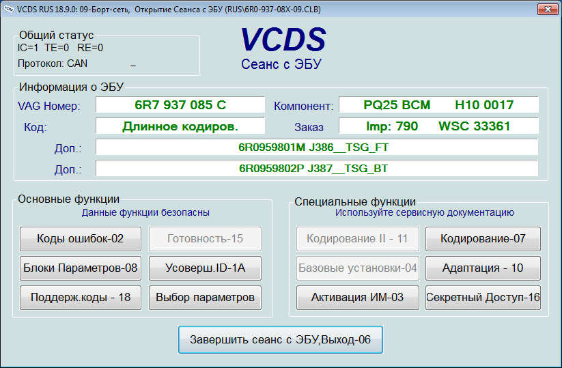The width and height of the screenshot is (562, 368).
Task: Click Используйте сервисную документацию note
Action: point(425,212)
